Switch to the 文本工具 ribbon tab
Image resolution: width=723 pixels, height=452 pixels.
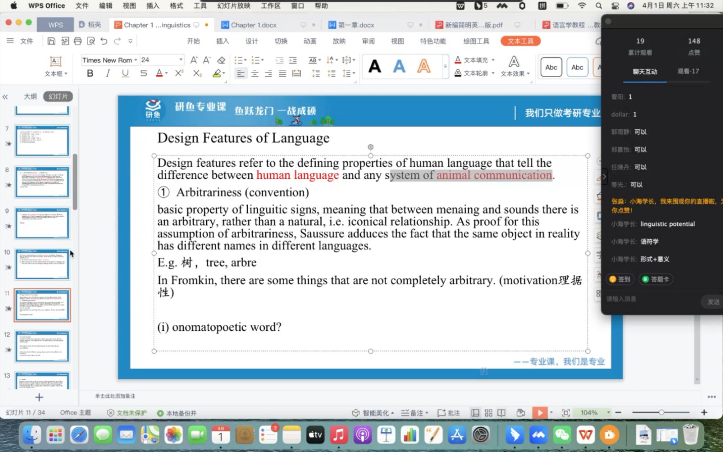(521, 41)
